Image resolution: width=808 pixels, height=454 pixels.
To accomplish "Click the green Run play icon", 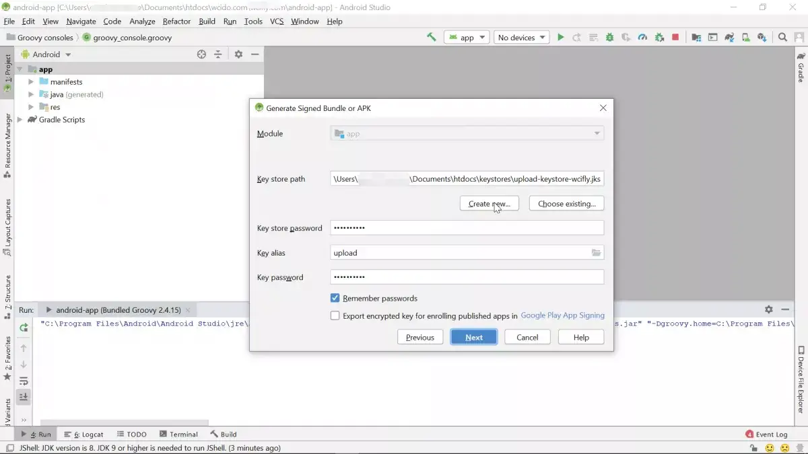I will 560,38.
